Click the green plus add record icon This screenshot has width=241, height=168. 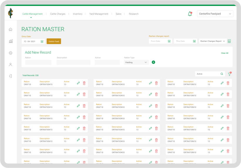click(153, 62)
